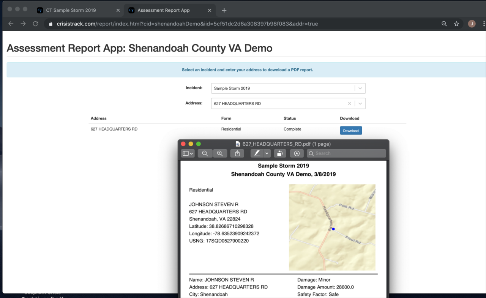486x298 pixels.
Task: Open the browser search magnifier
Action: [x=444, y=24]
